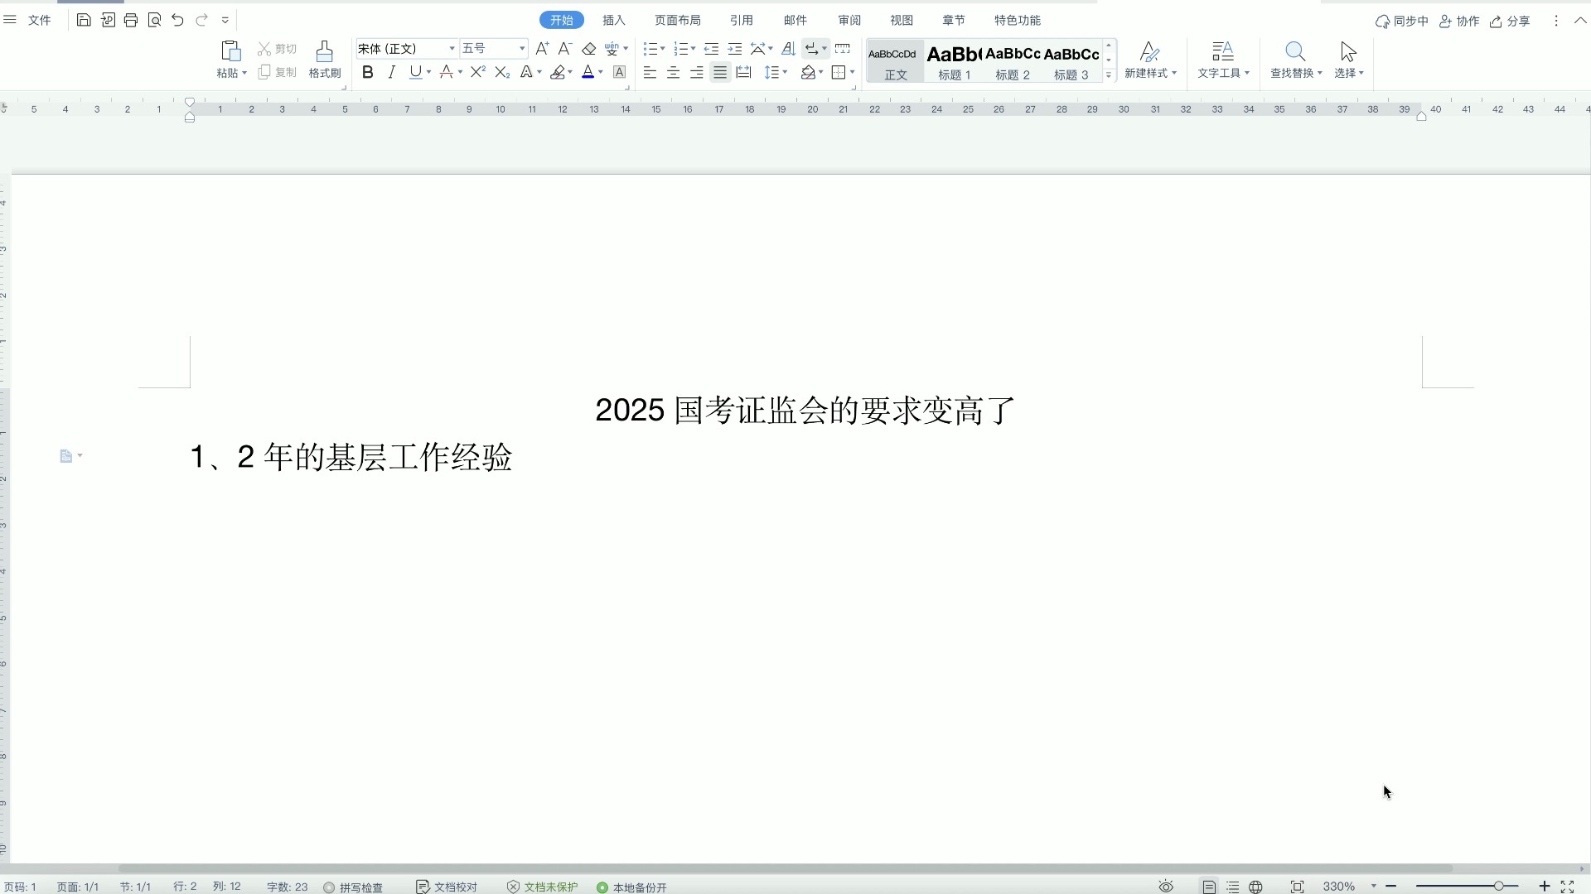1591x894 pixels.
Task: Toggle justify alignment
Action: click(720, 72)
